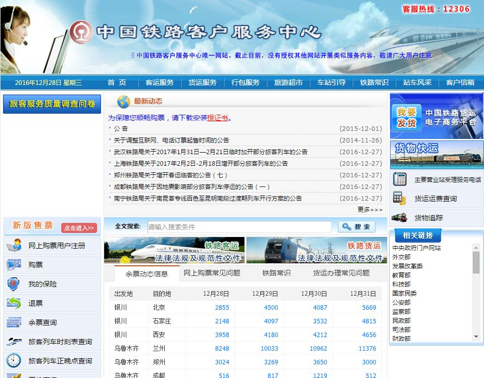Image resolution: width=484 pixels, height=378 pixels.
Task: Click 银川 to 西安 12月31日 value 4656
Action: click(x=369, y=335)
